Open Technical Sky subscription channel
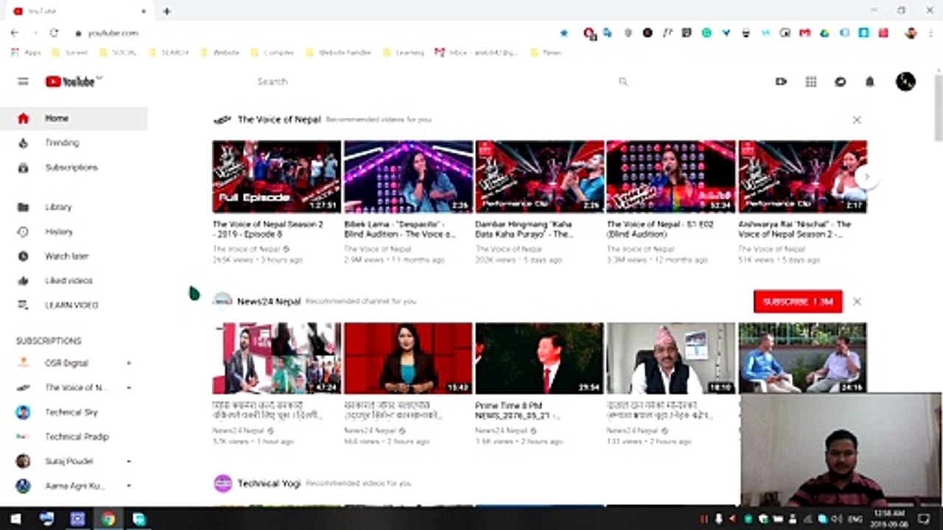This screenshot has width=943, height=530. [74, 412]
